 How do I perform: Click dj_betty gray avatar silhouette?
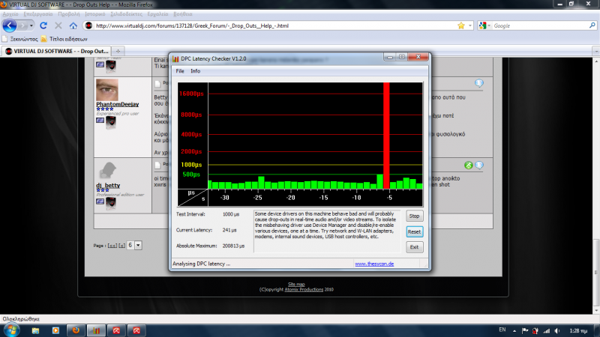click(x=107, y=171)
